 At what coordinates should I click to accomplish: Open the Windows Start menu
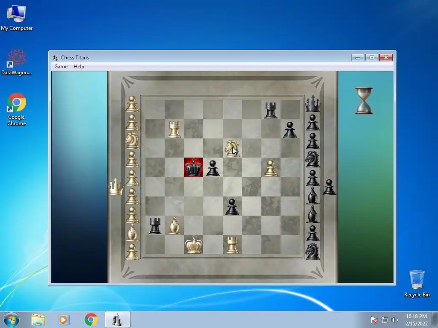[x=12, y=319]
